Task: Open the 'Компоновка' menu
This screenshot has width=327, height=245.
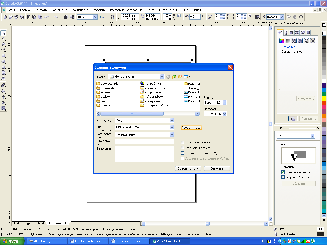Action: point(80,10)
